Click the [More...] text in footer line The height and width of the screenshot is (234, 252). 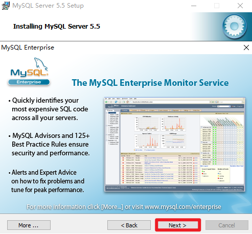point(112,207)
